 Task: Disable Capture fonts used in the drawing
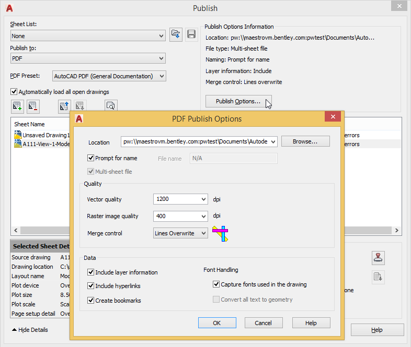tap(216, 284)
